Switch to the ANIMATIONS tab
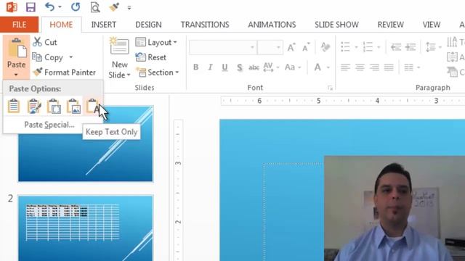The width and height of the screenshot is (465, 261). point(272,25)
